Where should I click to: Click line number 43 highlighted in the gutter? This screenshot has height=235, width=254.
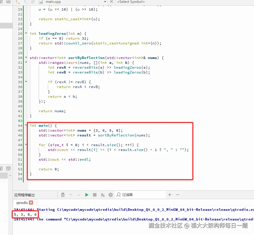(20, 121)
